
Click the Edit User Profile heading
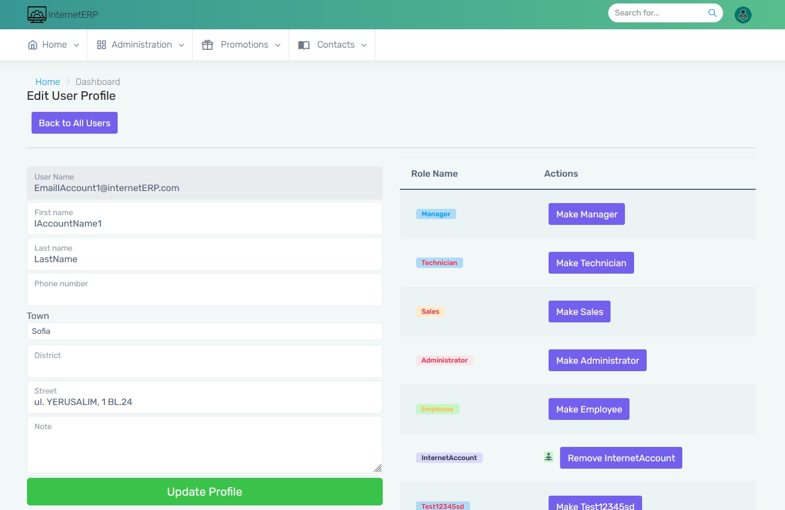point(71,96)
